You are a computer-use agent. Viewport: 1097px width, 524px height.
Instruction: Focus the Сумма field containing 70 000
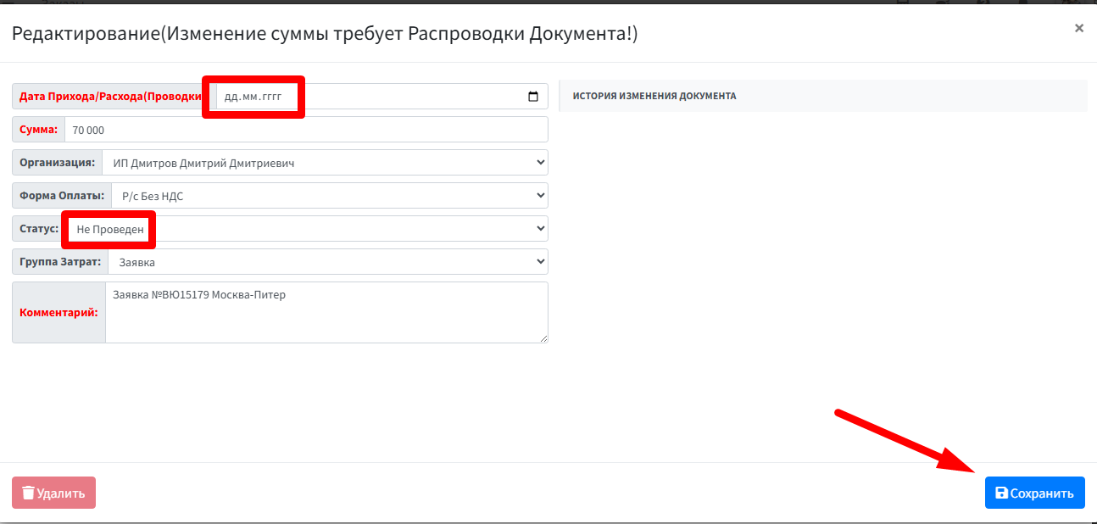click(x=305, y=130)
